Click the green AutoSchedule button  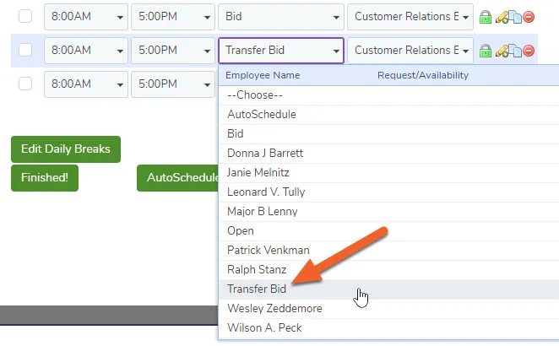click(x=177, y=178)
